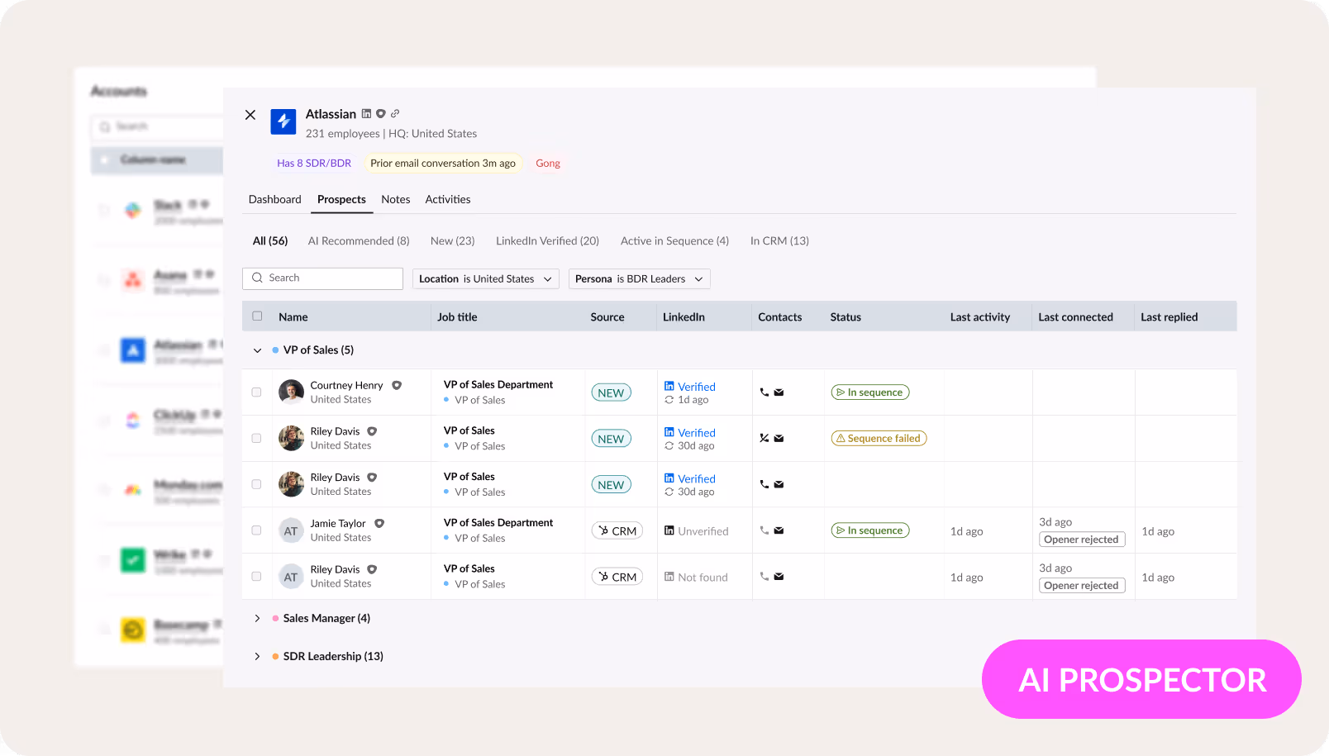The image size is (1329, 756).
Task: Click the link icon beside Atlassian's name
Action: [x=395, y=114]
